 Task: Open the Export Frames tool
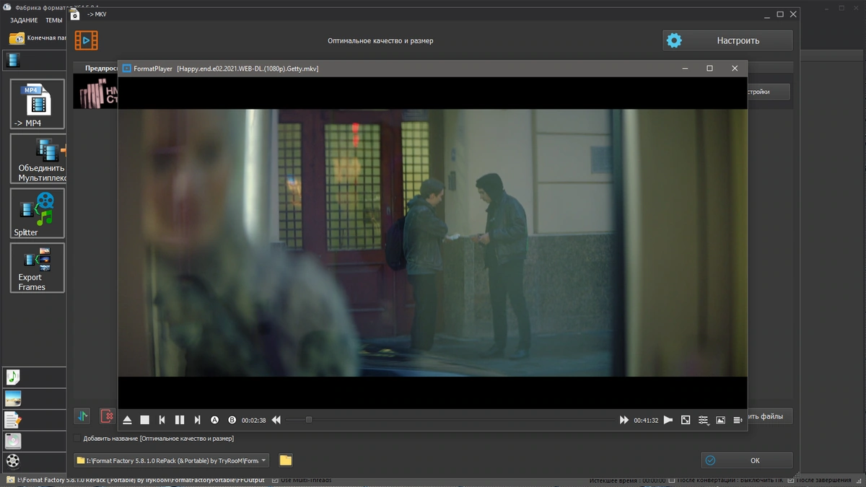tap(38, 268)
